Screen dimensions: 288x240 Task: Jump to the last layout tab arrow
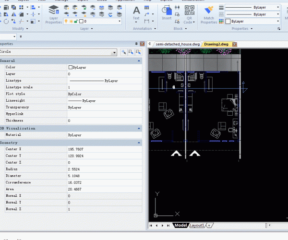(168, 225)
